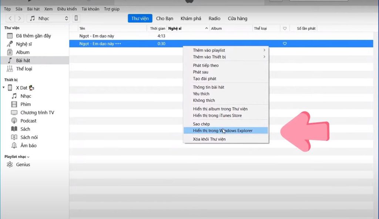Sort by the Số lần phát column header

coord(306,28)
